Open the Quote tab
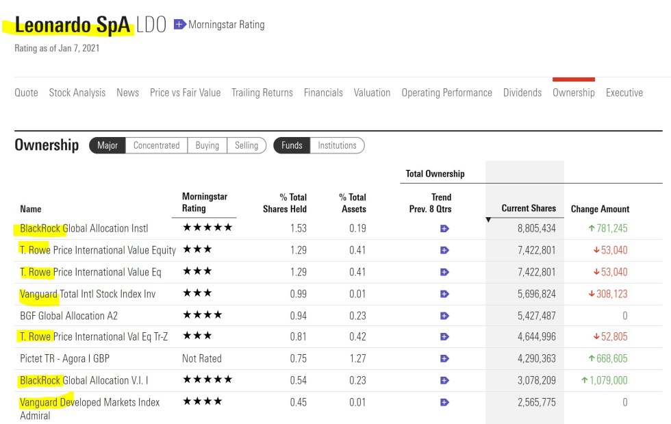Screen dimensions: 671x424 (x=26, y=92)
